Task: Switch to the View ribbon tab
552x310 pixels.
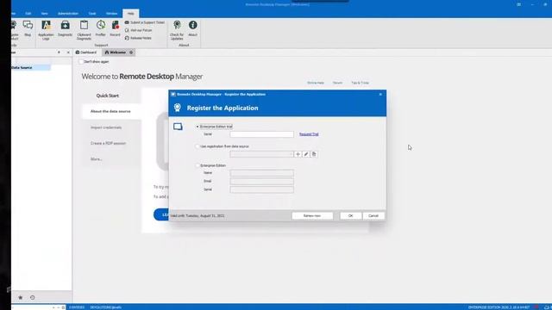Action: click(x=44, y=14)
